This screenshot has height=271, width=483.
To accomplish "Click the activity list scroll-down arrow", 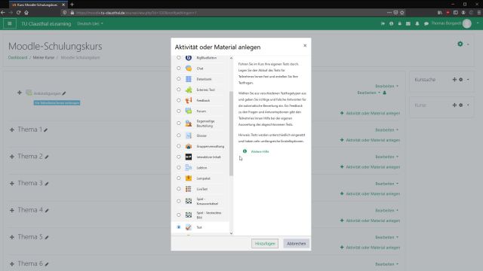I will (x=231, y=233).
